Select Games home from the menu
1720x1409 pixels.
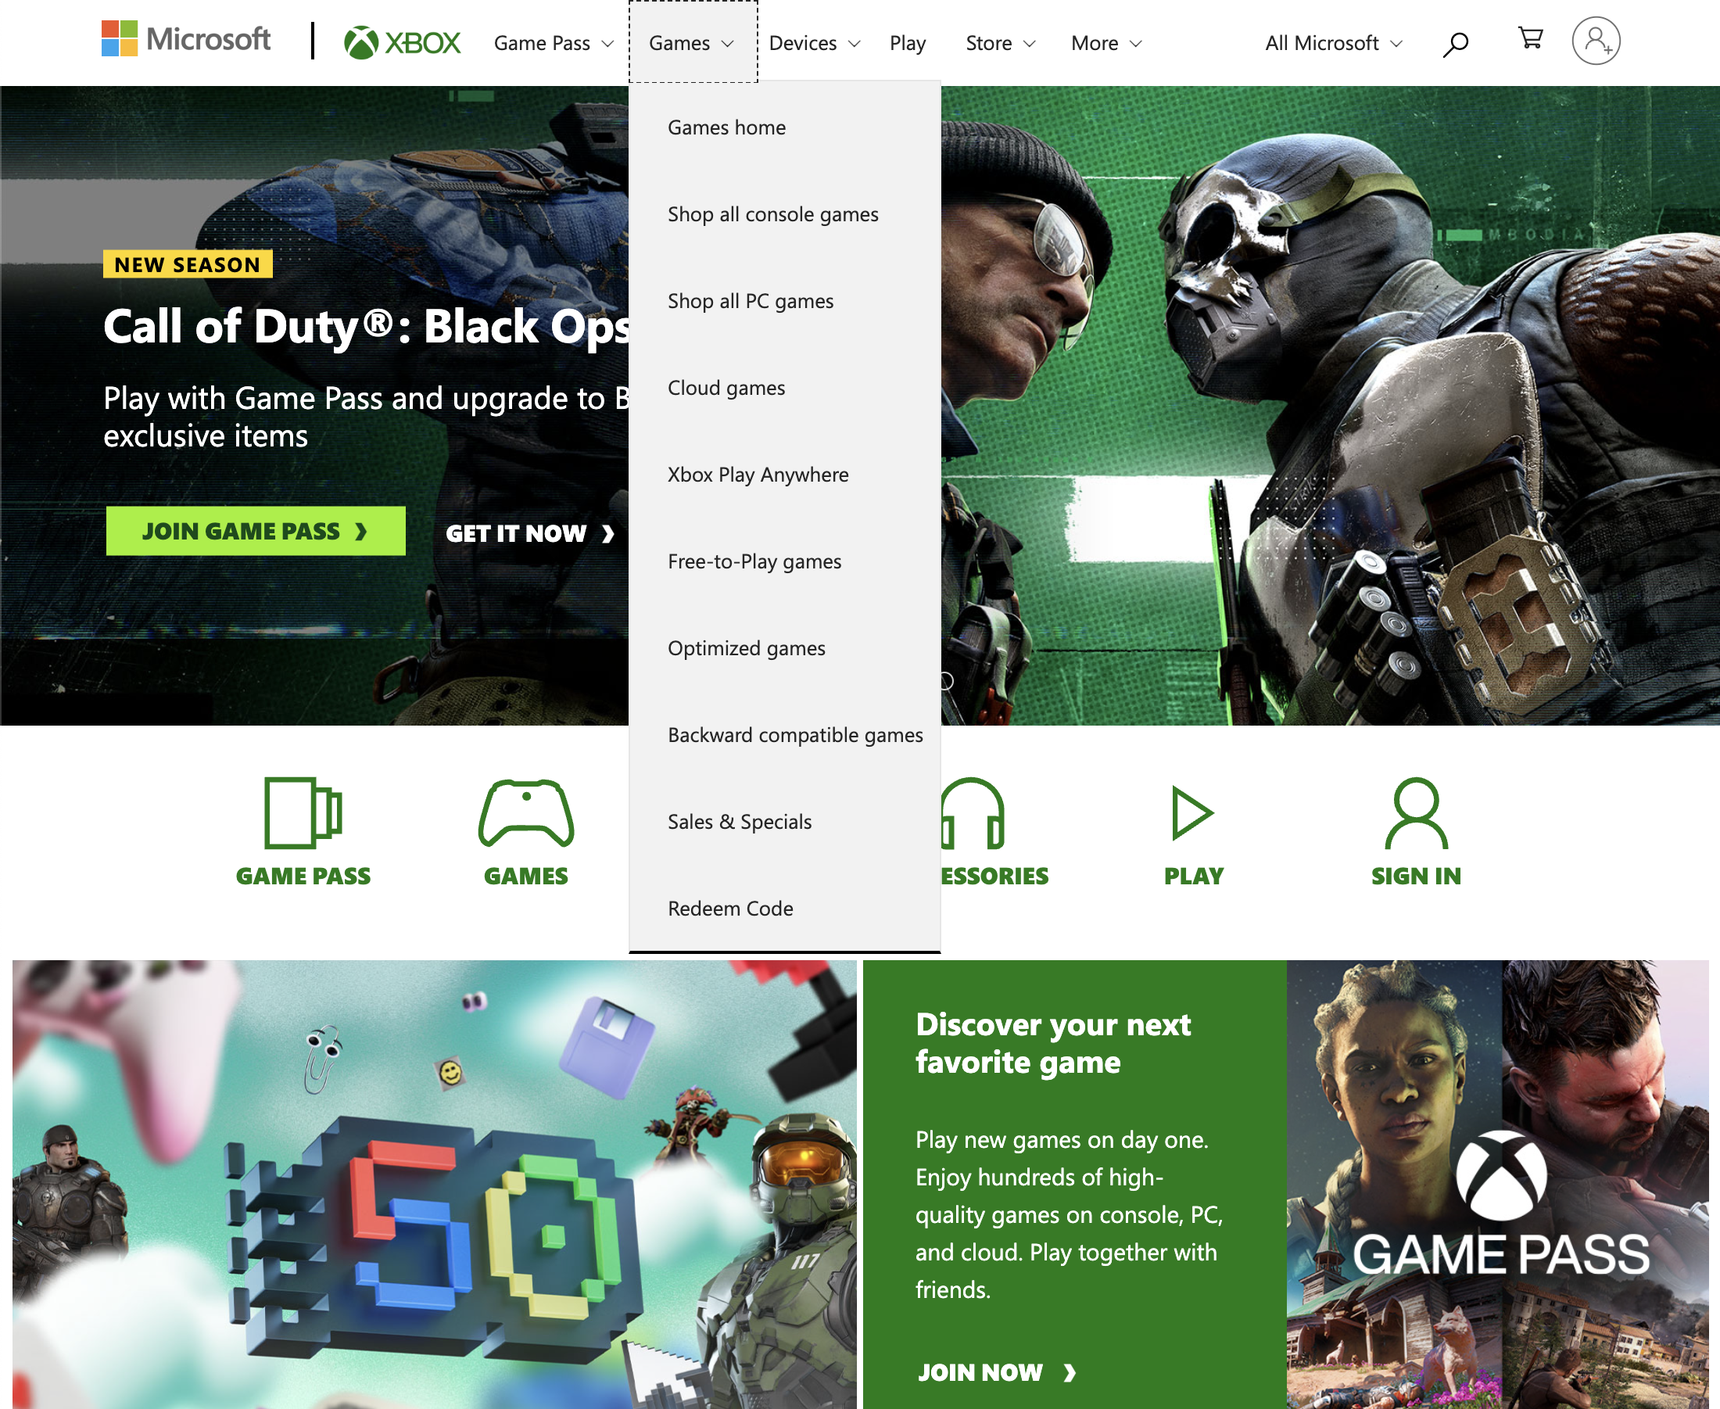(726, 127)
